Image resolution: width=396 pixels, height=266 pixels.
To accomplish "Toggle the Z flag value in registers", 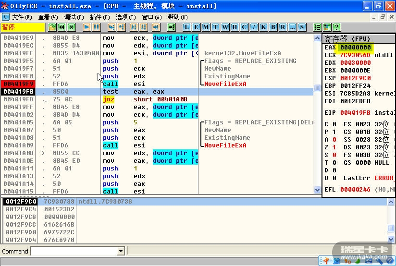I will coord(334,147).
